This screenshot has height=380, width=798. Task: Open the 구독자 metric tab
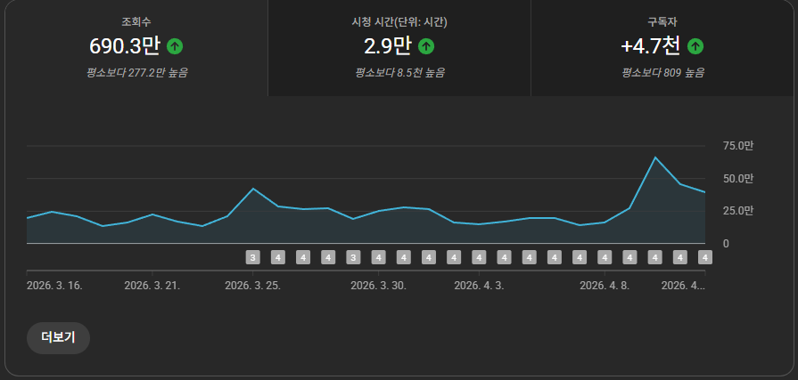(x=662, y=47)
